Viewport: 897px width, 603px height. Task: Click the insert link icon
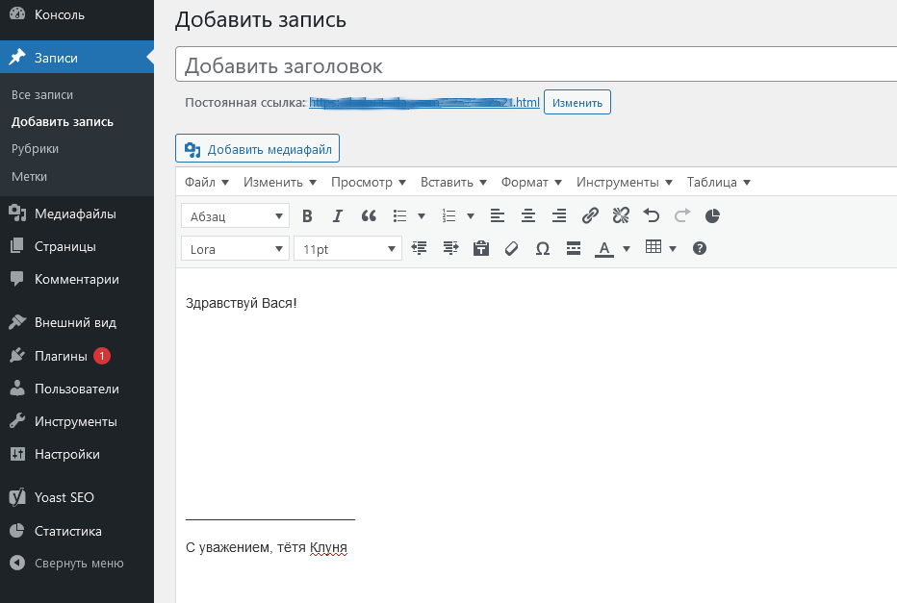pos(591,216)
